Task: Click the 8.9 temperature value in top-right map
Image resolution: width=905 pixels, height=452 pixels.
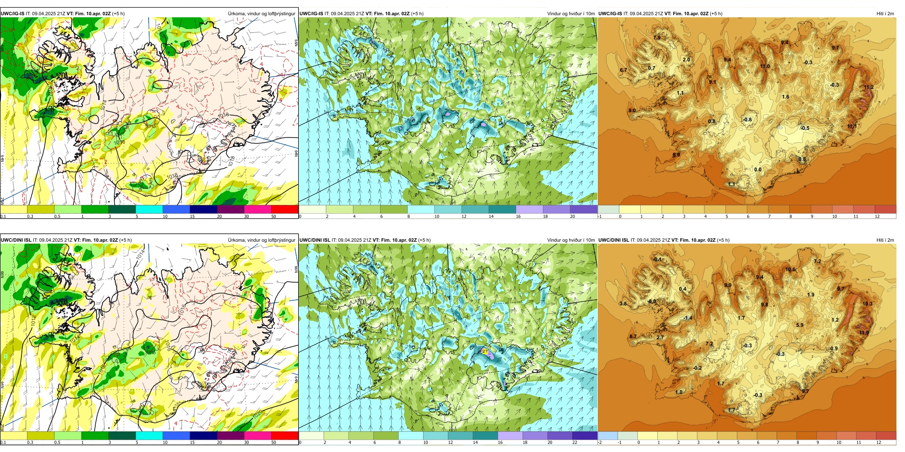Action: (x=676, y=155)
